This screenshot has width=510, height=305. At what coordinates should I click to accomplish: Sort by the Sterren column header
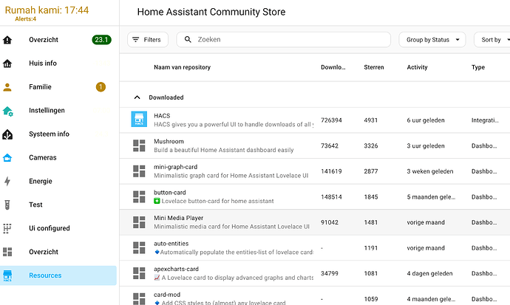tap(374, 67)
